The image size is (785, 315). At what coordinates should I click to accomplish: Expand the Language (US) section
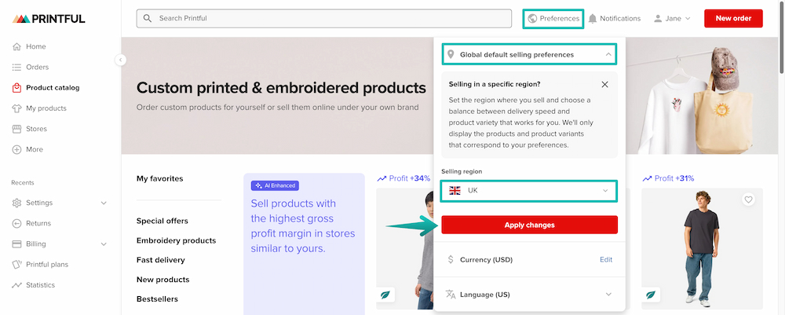pyautogui.click(x=608, y=295)
